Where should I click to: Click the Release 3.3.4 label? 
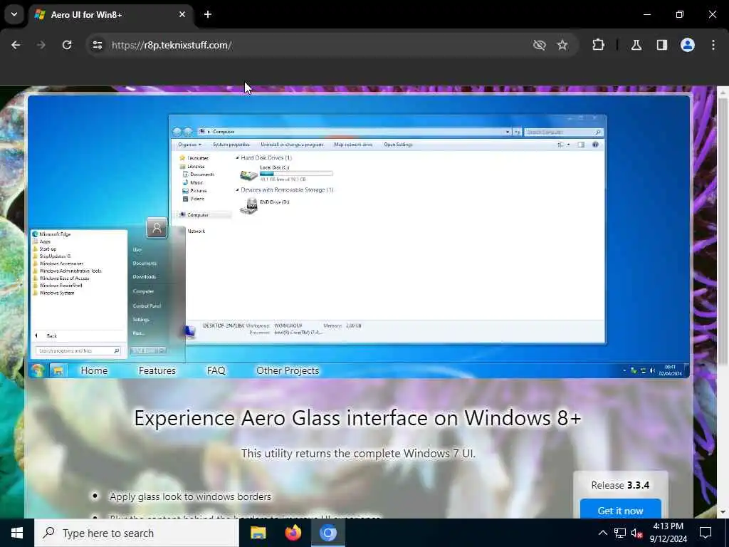(x=620, y=485)
